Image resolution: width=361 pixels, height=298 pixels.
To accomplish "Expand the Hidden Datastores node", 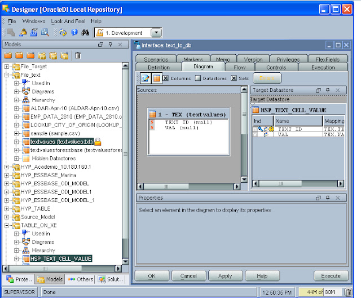I will point(16,159).
